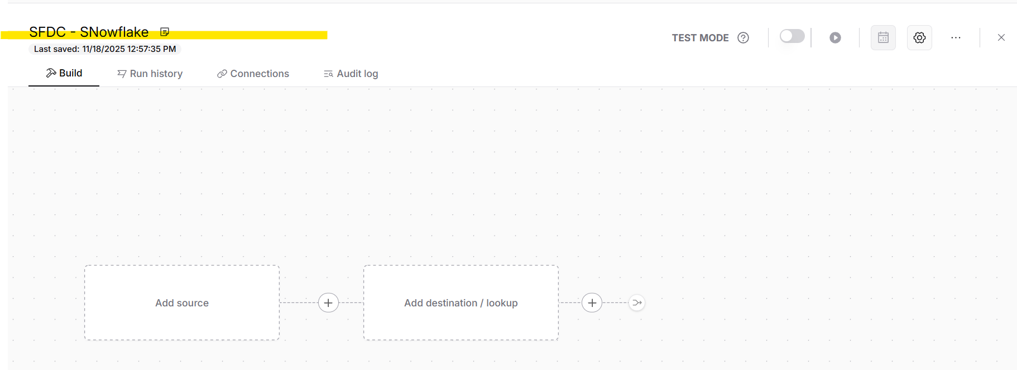Click the TEST MODE label text
This screenshot has height=370, width=1017.
pos(700,37)
